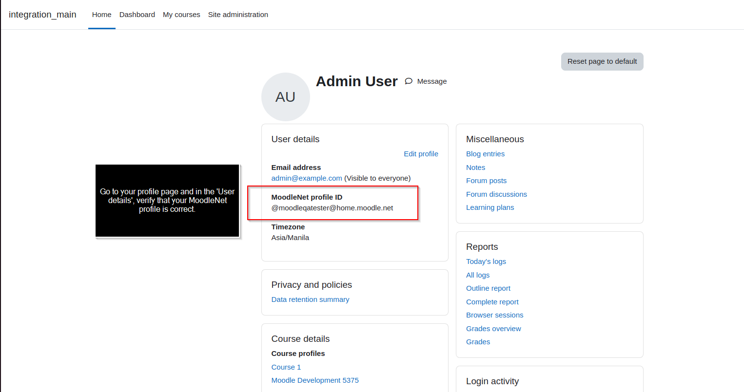This screenshot has width=744, height=392.
Task: Click the AU avatar image
Action: (x=286, y=97)
